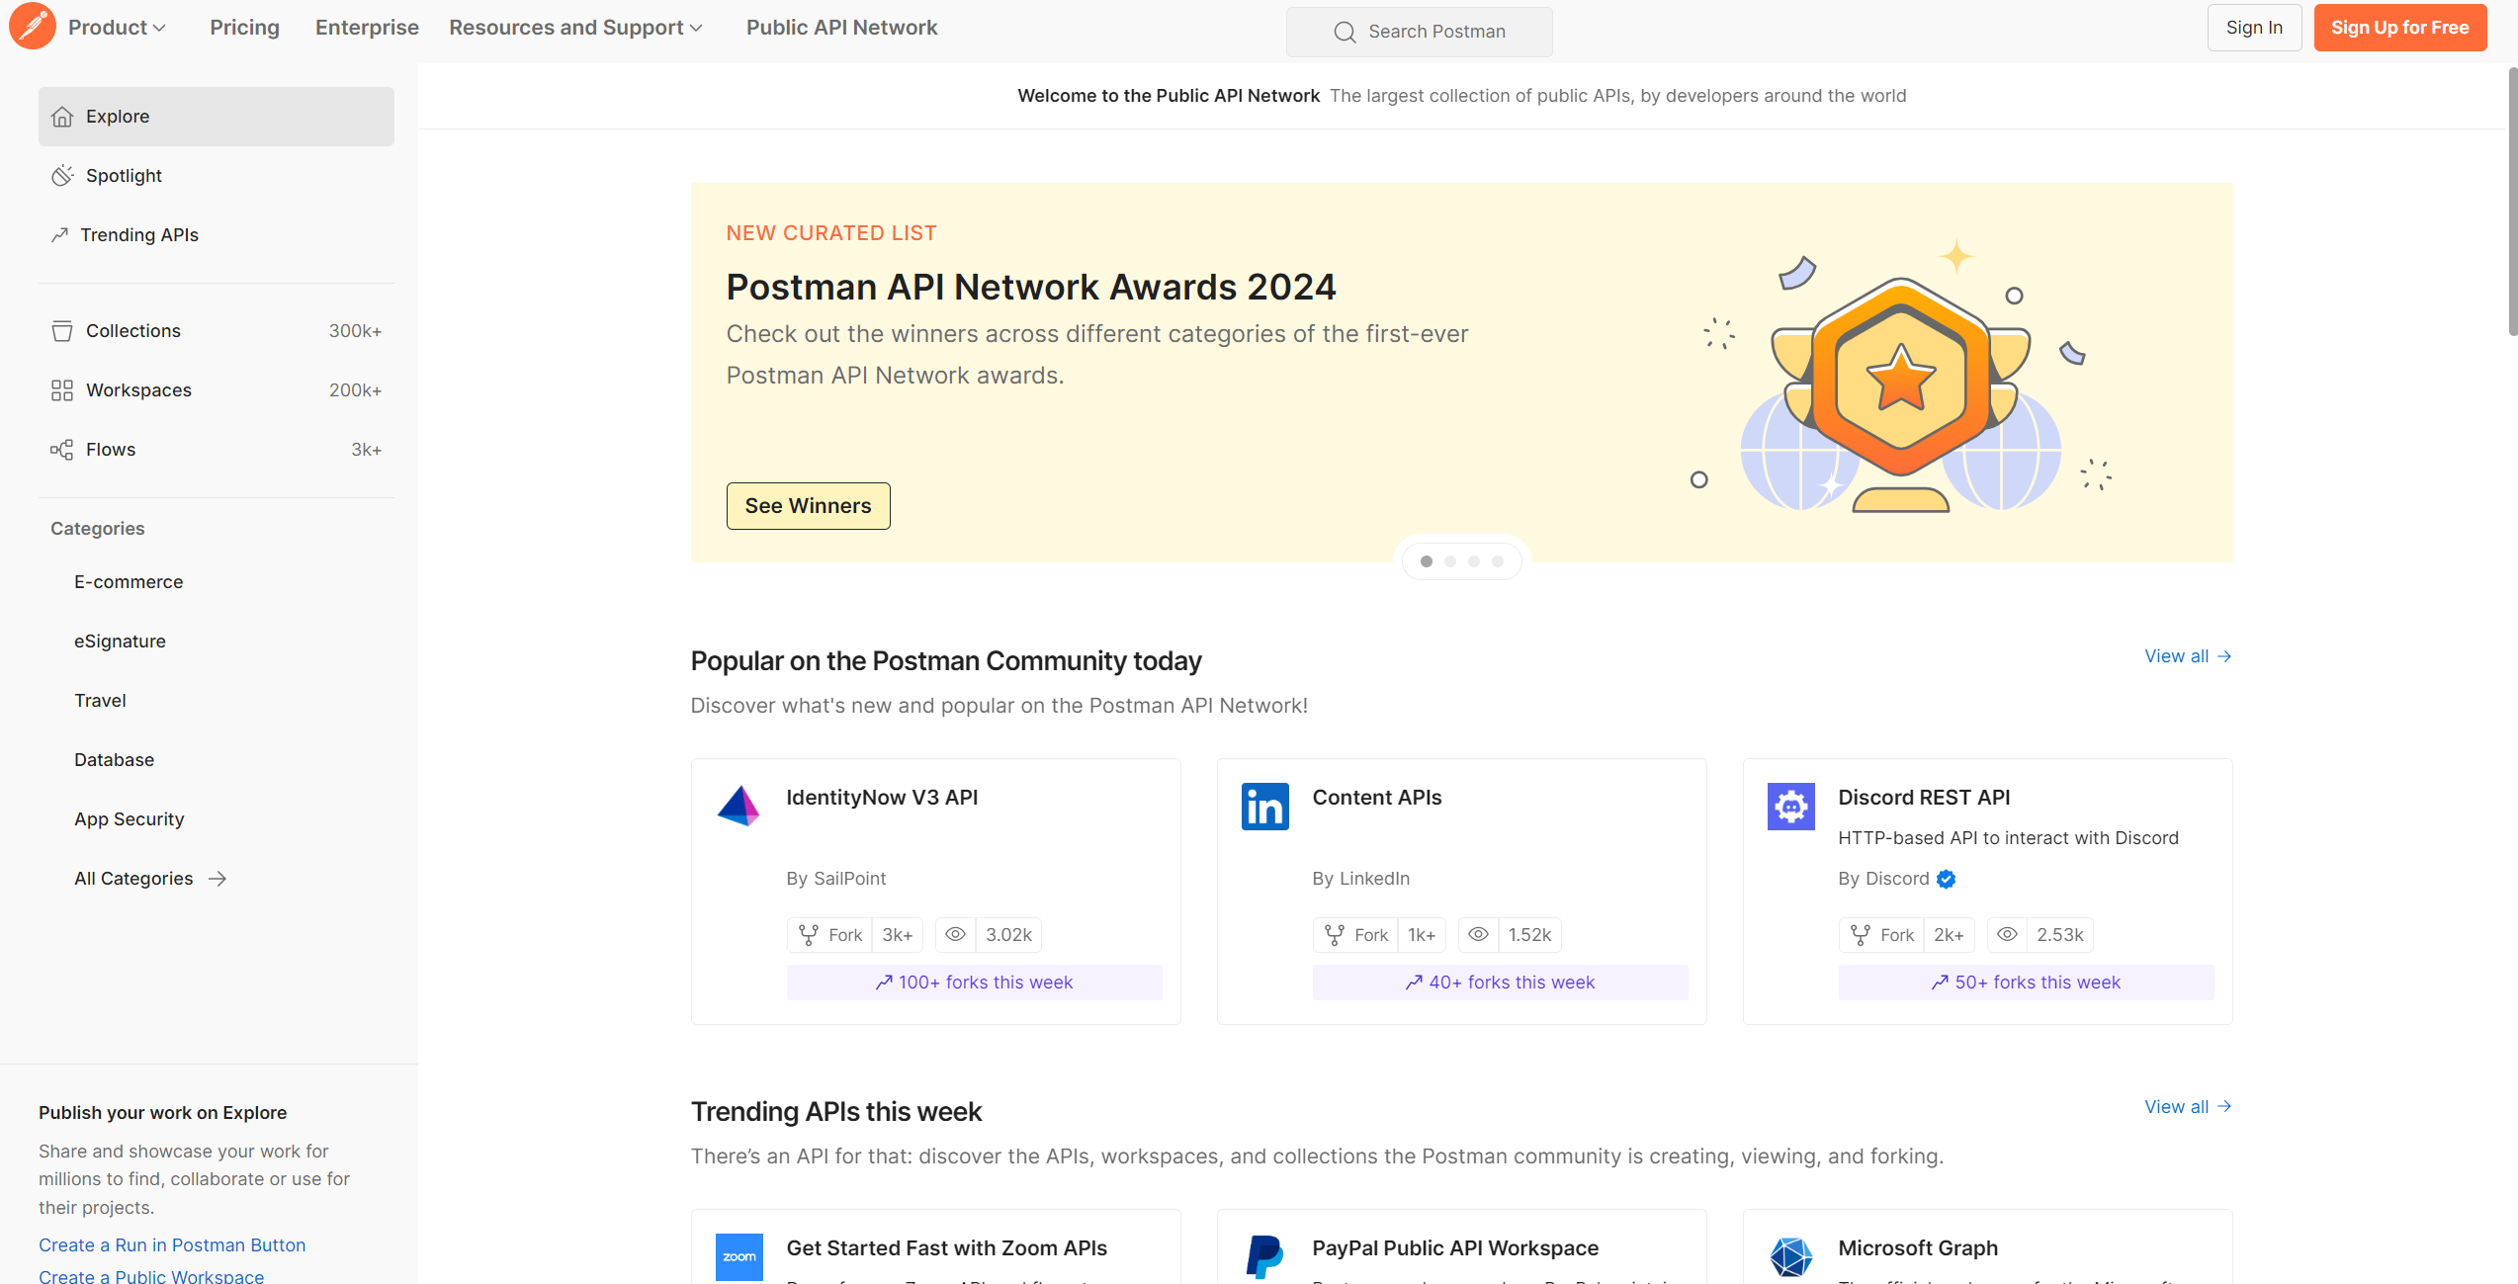Screen dimensions: 2518x1284
Task: Select the last carousel dot
Action: (x=1498, y=561)
